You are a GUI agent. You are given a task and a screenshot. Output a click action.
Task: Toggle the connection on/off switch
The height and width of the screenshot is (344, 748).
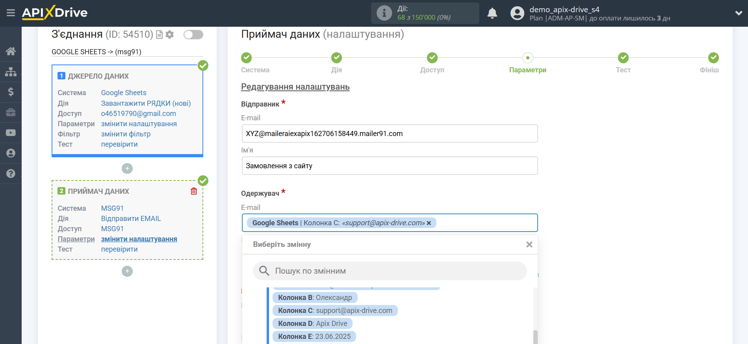click(193, 35)
